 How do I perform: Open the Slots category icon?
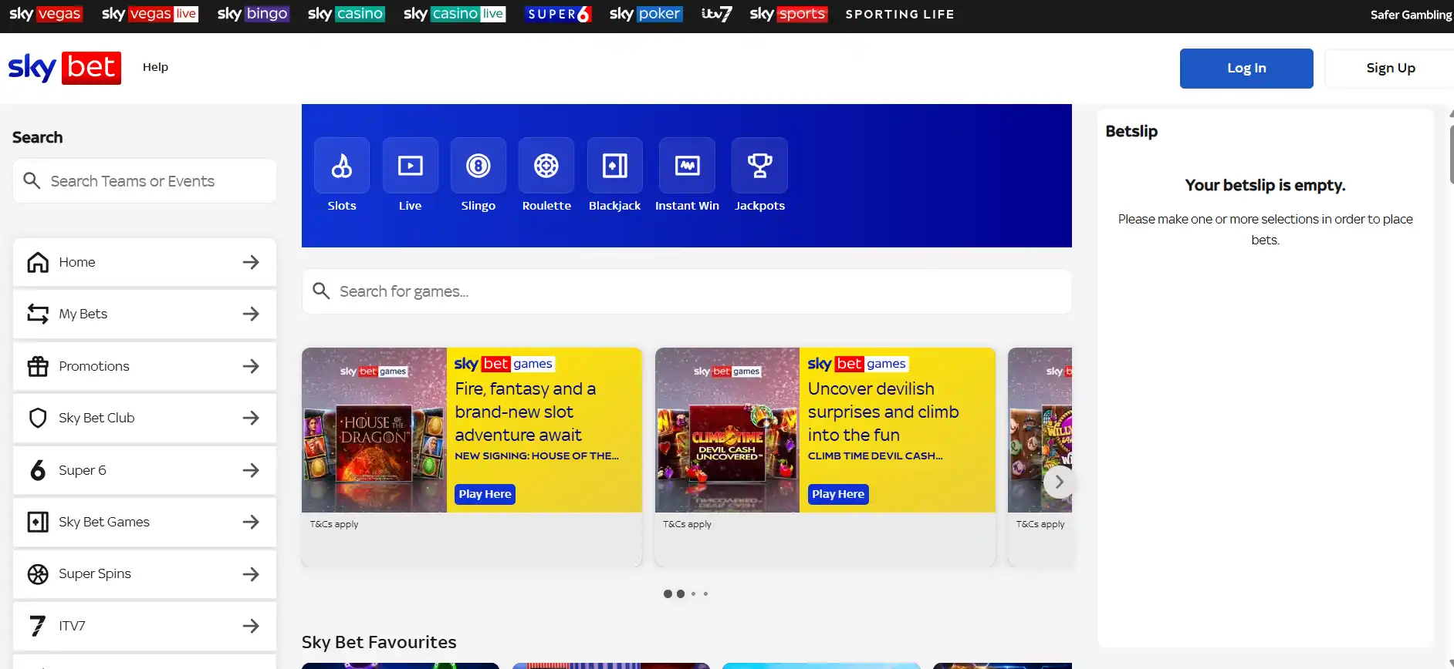pos(342,166)
